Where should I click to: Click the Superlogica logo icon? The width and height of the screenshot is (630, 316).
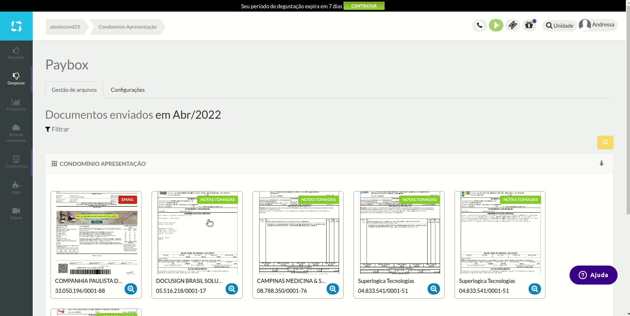click(16, 26)
